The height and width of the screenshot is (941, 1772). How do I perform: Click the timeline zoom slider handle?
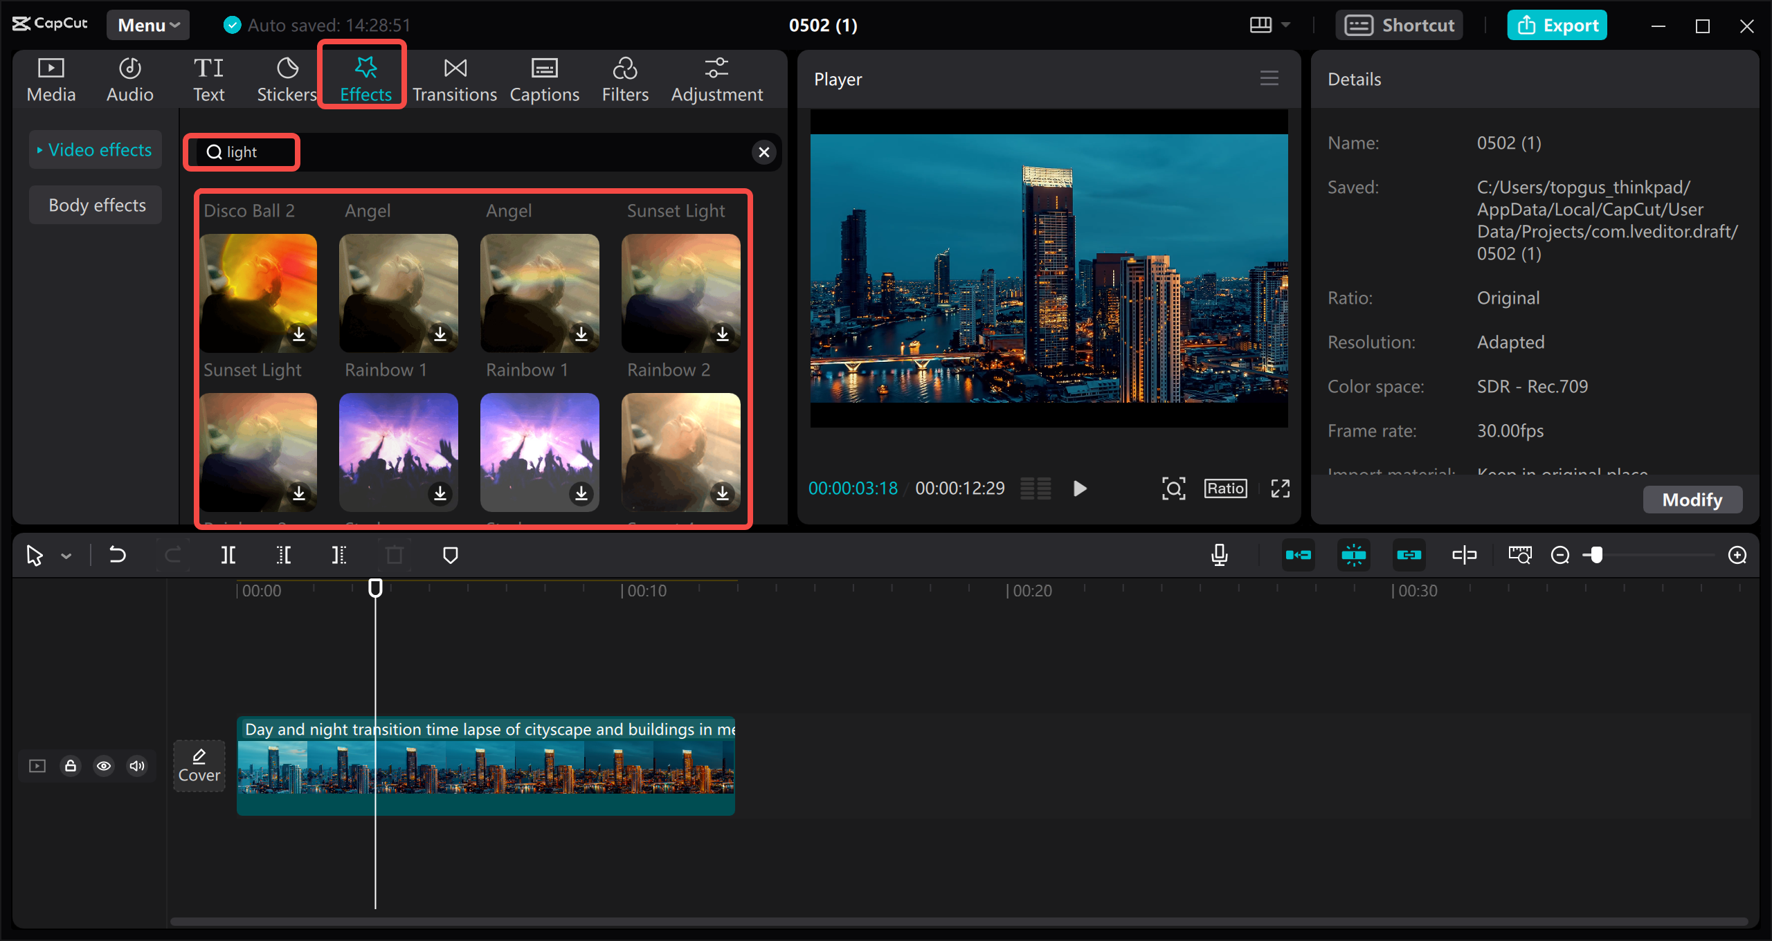click(x=1596, y=555)
